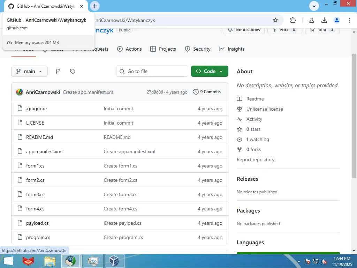357x268 pixels.
Task: Open the LICENSE file
Action: (35, 123)
